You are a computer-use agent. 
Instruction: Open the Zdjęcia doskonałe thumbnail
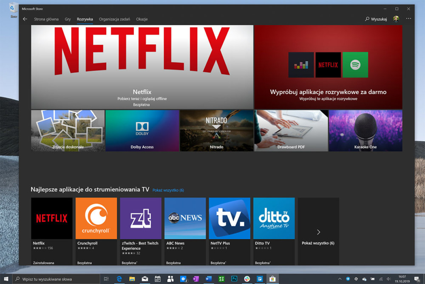68,131
